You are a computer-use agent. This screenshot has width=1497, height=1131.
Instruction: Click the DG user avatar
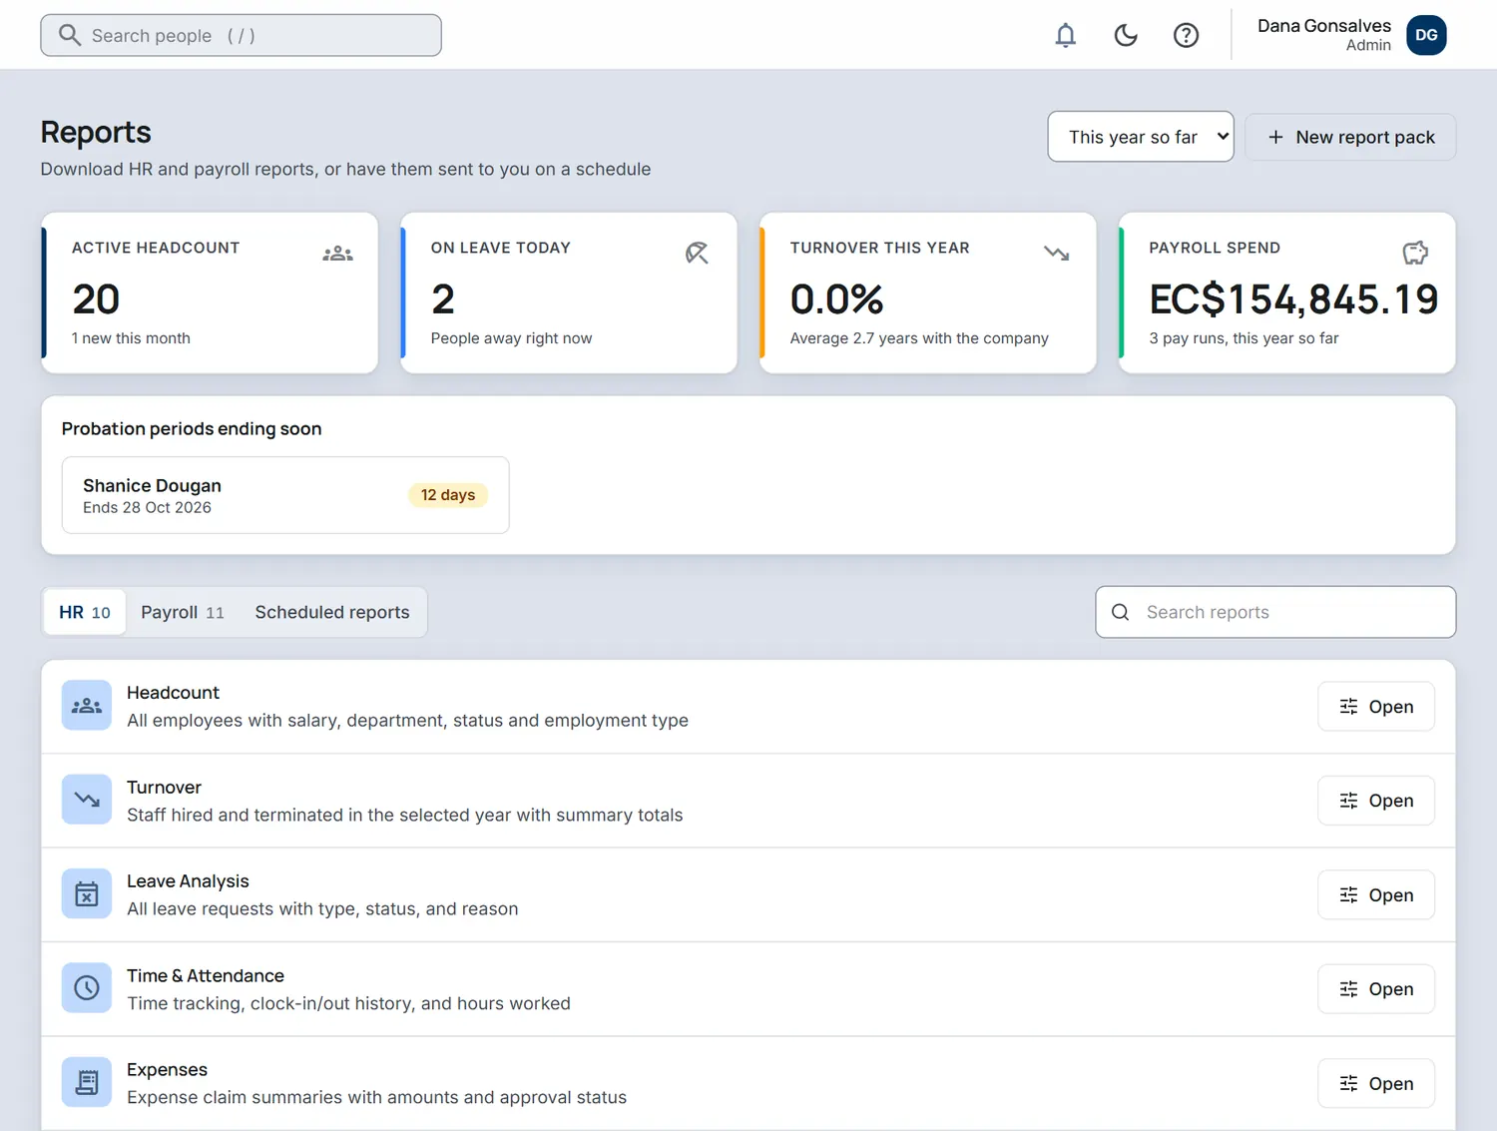point(1426,35)
